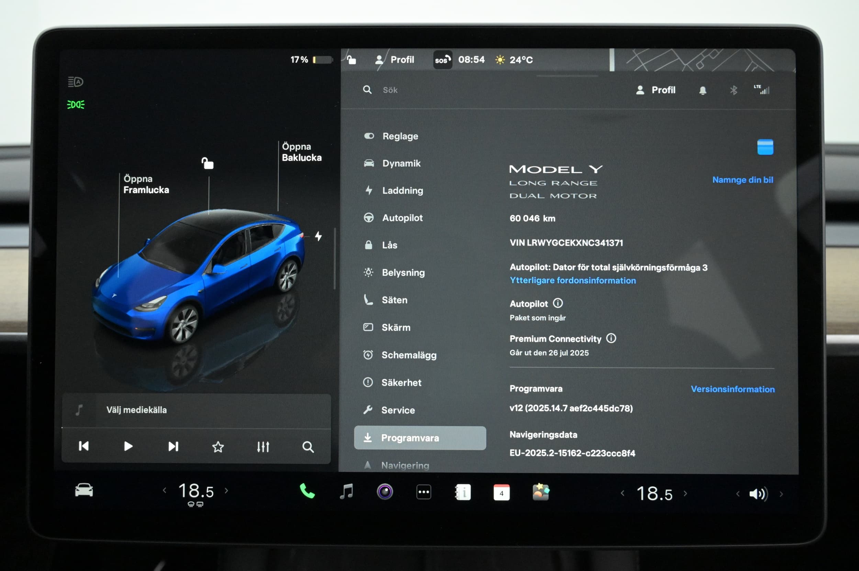The image size is (859, 571).
Task: Open the Toybox app icon
Action: click(x=541, y=492)
